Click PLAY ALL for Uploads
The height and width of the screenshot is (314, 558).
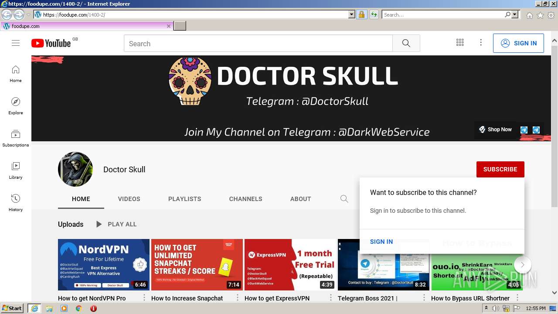(116, 224)
